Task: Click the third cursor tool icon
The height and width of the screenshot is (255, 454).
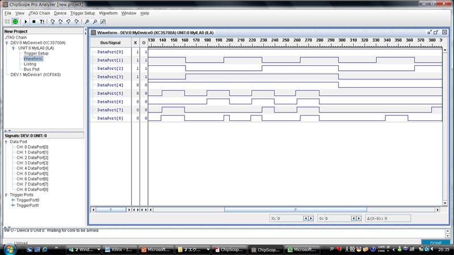Action: [x=68, y=22]
